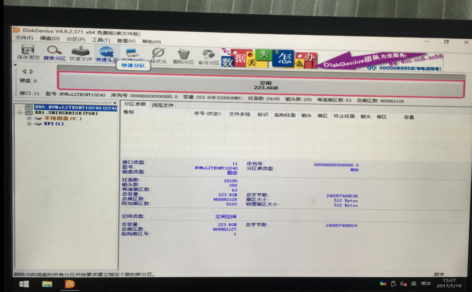Click the 卷标 column header
Screen dimensions: 472x292
[129, 112]
